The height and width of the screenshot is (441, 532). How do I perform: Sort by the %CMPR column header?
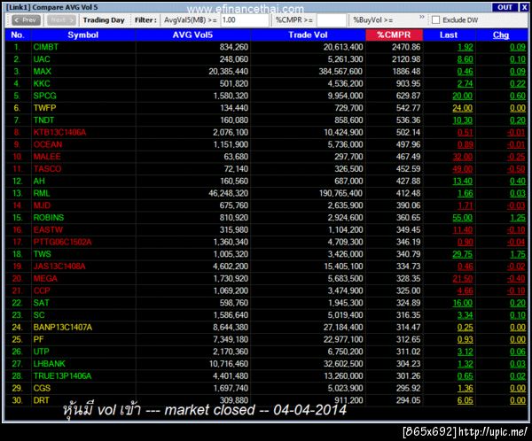coord(394,35)
